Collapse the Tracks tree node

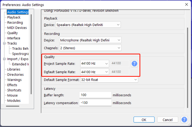5,43
